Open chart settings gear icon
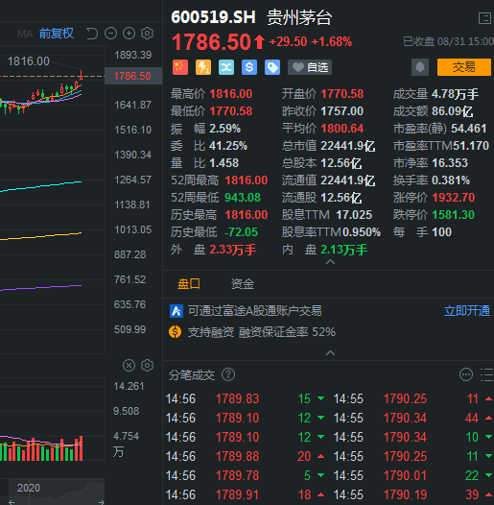This screenshot has width=494, height=505. point(148,34)
